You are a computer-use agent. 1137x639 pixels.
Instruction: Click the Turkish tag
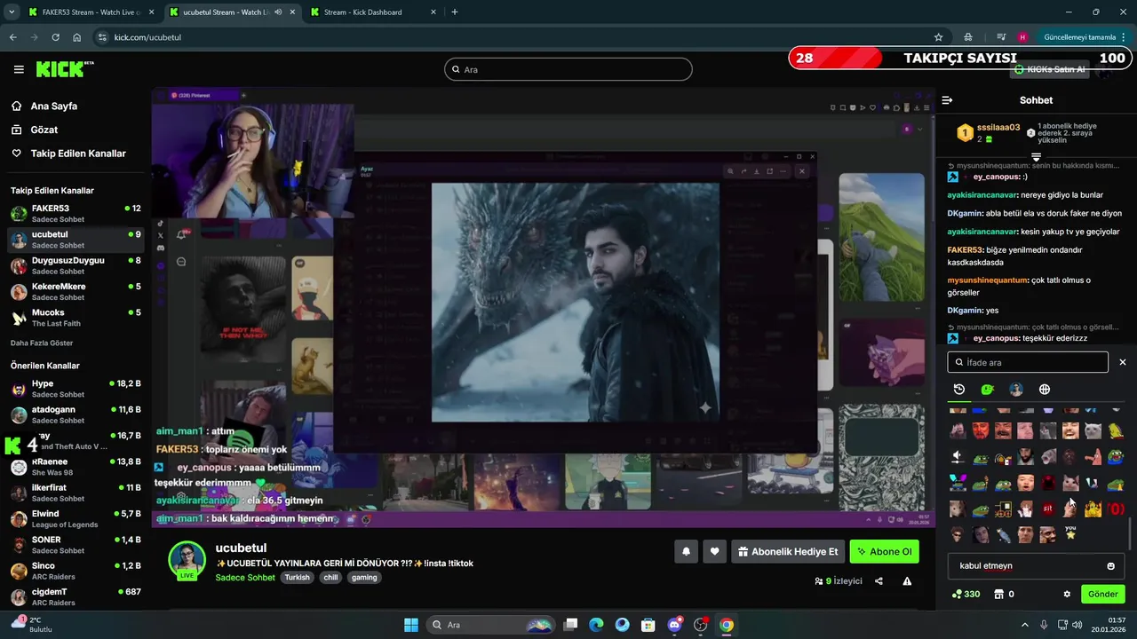(297, 577)
